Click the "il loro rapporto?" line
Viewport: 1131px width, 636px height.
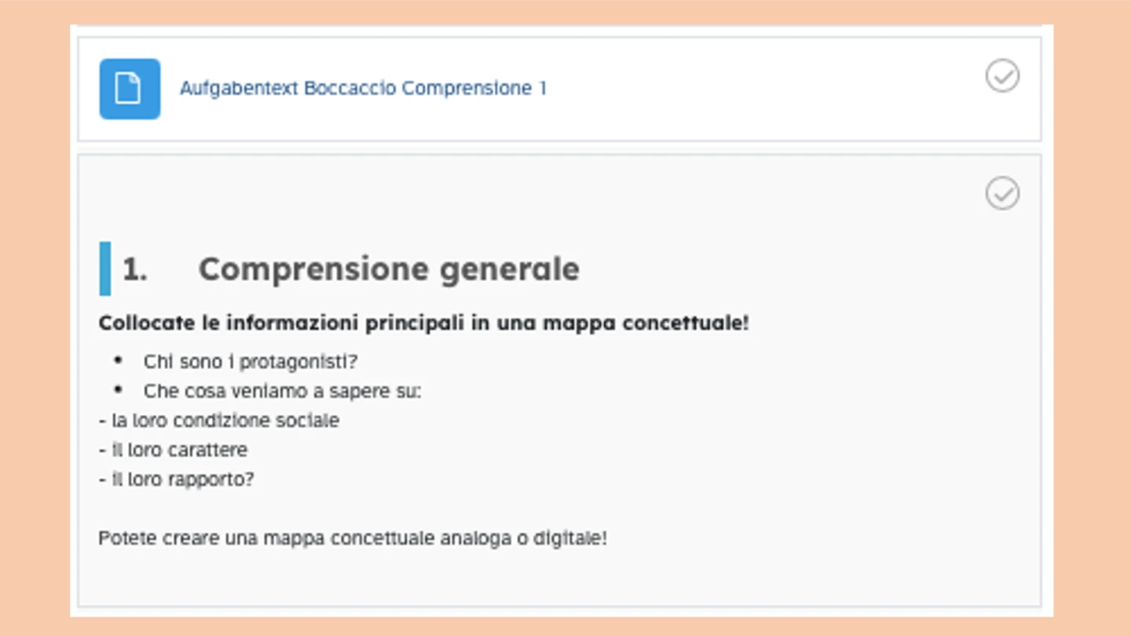[182, 479]
